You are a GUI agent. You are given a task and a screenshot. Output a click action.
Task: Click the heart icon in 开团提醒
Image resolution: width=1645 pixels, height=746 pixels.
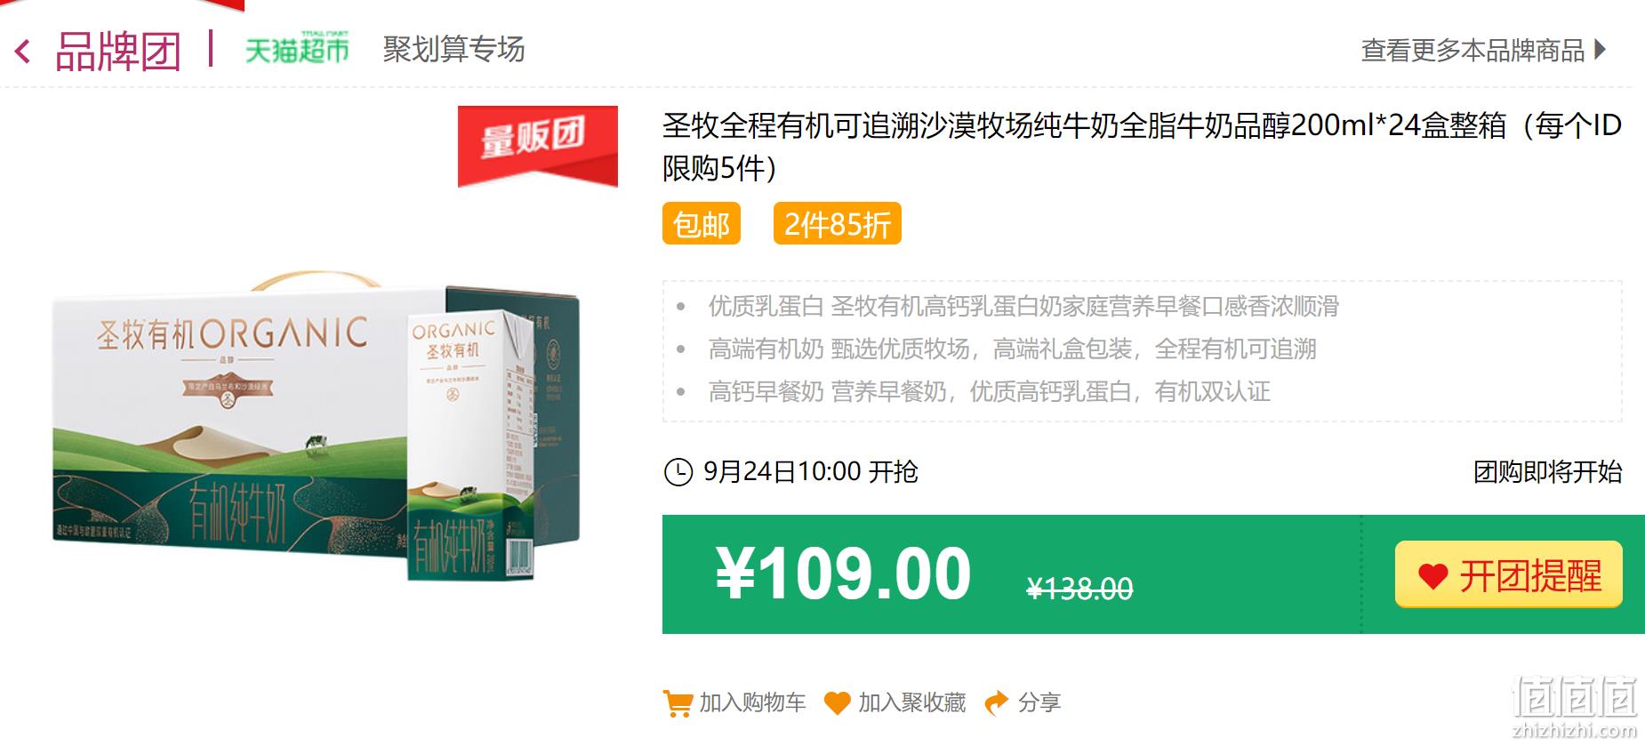(1432, 576)
